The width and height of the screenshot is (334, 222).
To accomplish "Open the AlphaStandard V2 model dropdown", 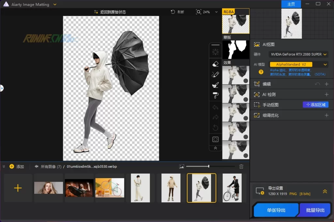I will (298, 64).
